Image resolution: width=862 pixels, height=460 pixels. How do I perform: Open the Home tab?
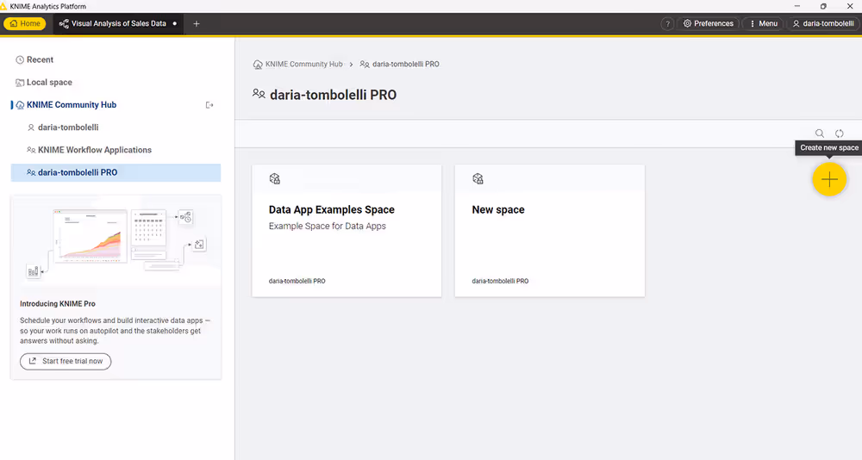pos(25,24)
